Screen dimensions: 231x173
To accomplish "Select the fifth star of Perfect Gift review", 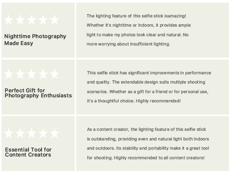I will point(54,74).
